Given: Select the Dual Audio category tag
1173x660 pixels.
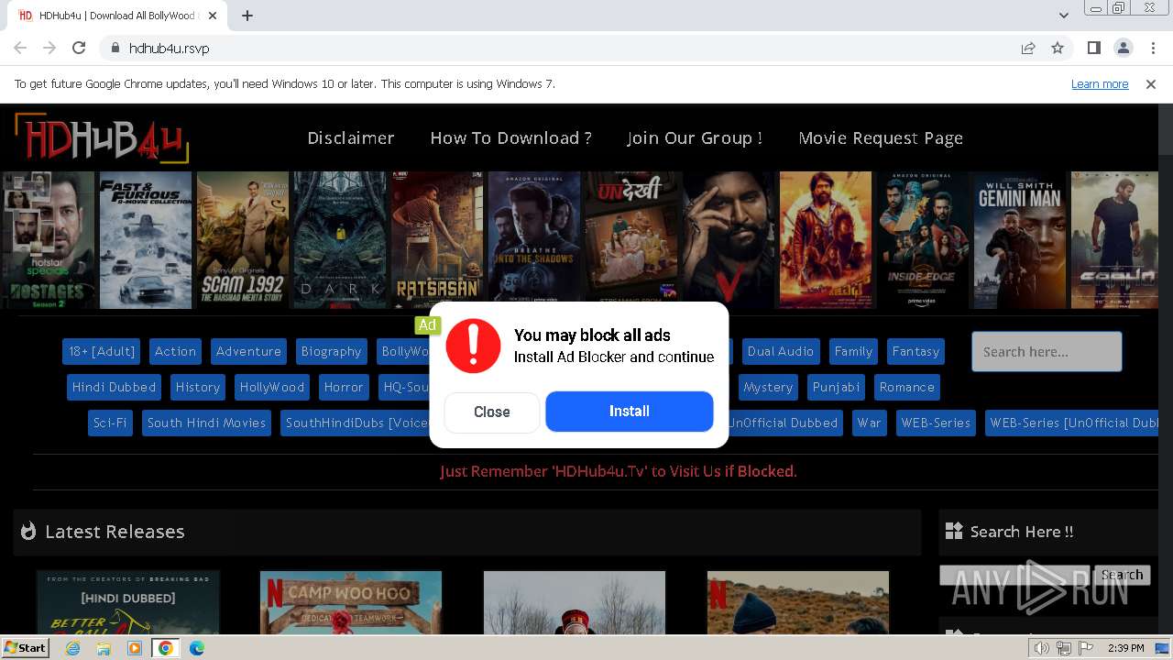Looking at the screenshot, I should pyautogui.click(x=781, y=351).
